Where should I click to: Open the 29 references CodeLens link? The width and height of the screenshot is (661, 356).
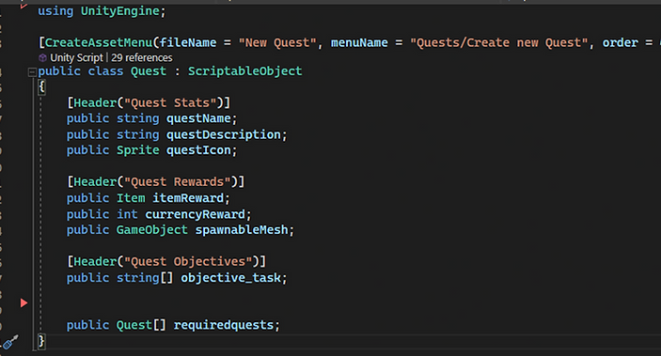pos(142,57)
